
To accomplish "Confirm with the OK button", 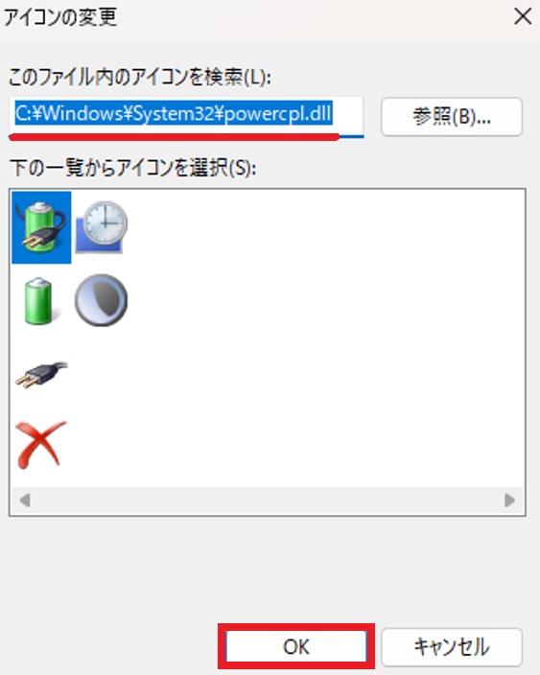I will tap(295, 646).
